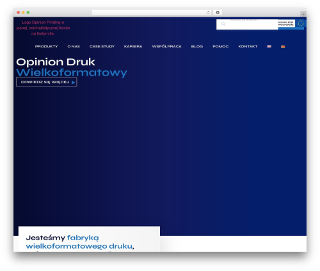Click the 'Jesteśmy fabryką' heading text
The width and height of the screenshot is (320, 271).
(x=62, y=238)
